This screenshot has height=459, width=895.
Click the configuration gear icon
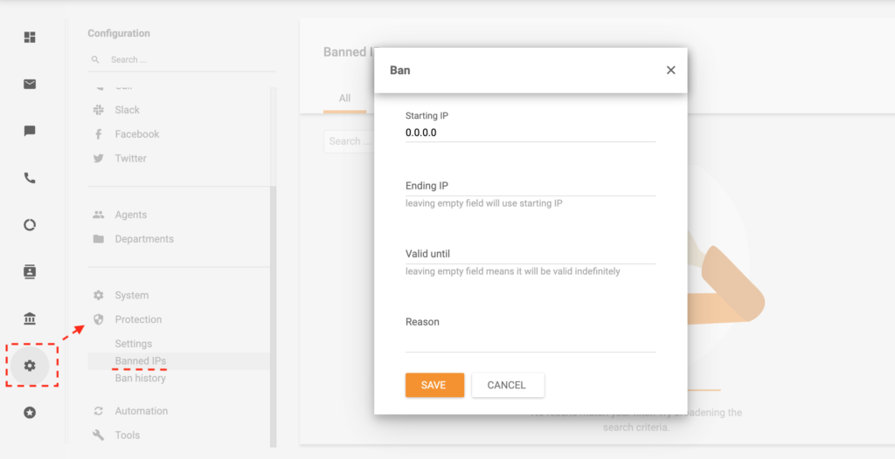30,366
